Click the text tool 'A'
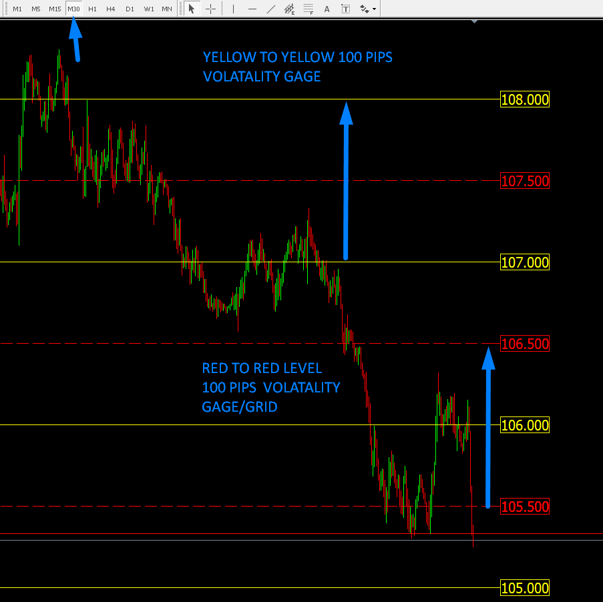This screenshot has height=602, width=603. tap(327, 9)
